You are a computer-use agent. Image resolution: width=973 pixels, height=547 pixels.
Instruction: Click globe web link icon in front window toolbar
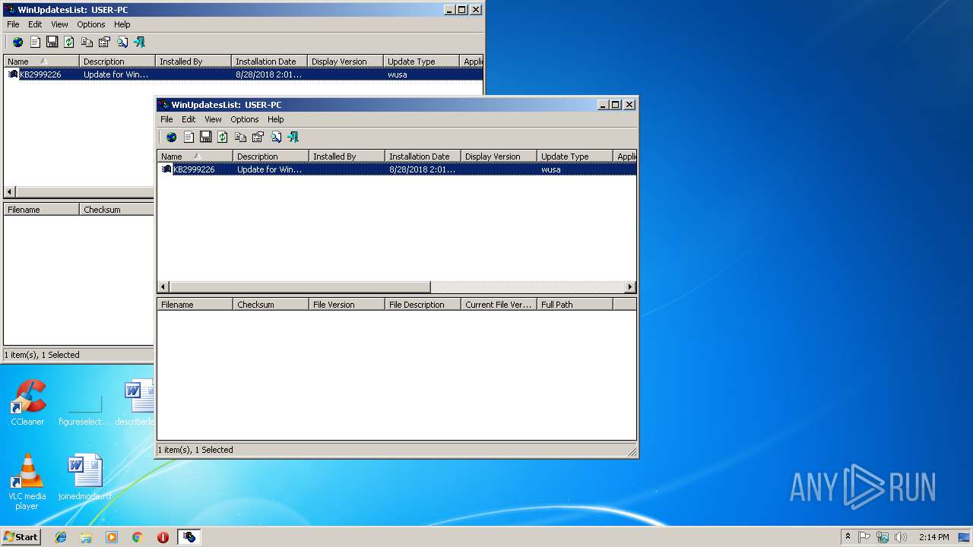172,138
